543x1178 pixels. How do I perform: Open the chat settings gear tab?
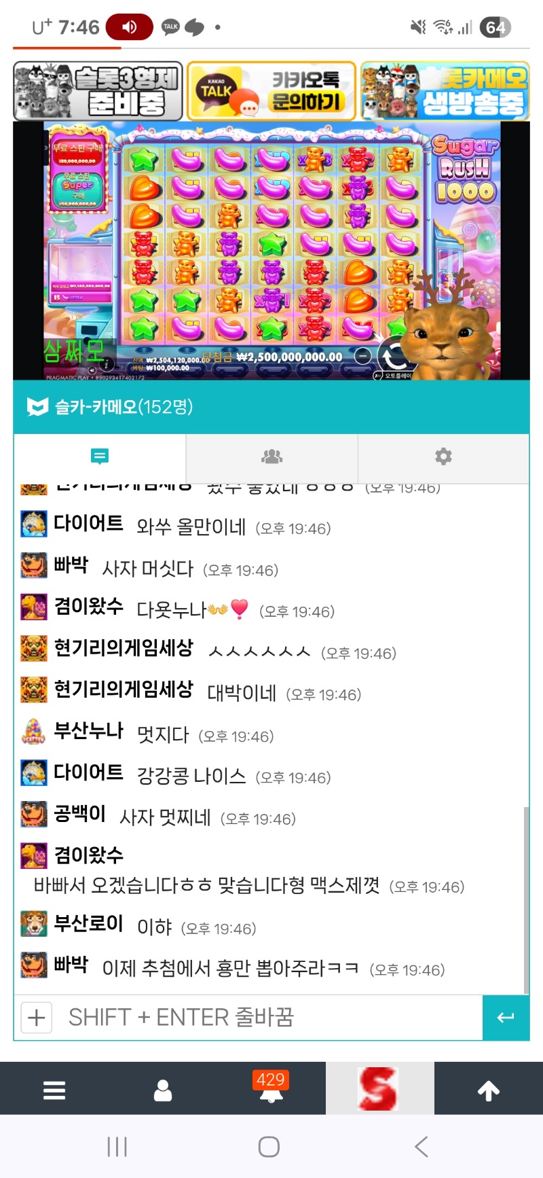click(443, 457)
